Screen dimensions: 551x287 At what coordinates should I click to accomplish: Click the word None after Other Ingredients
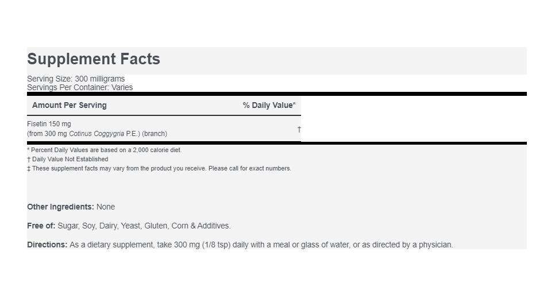(x=106, y=207)
